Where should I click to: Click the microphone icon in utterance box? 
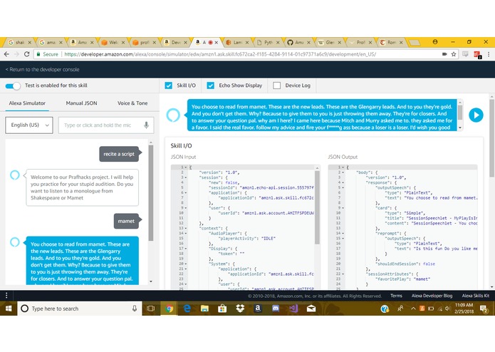[146, 125]
